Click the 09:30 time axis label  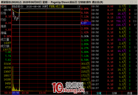[8, 93]
